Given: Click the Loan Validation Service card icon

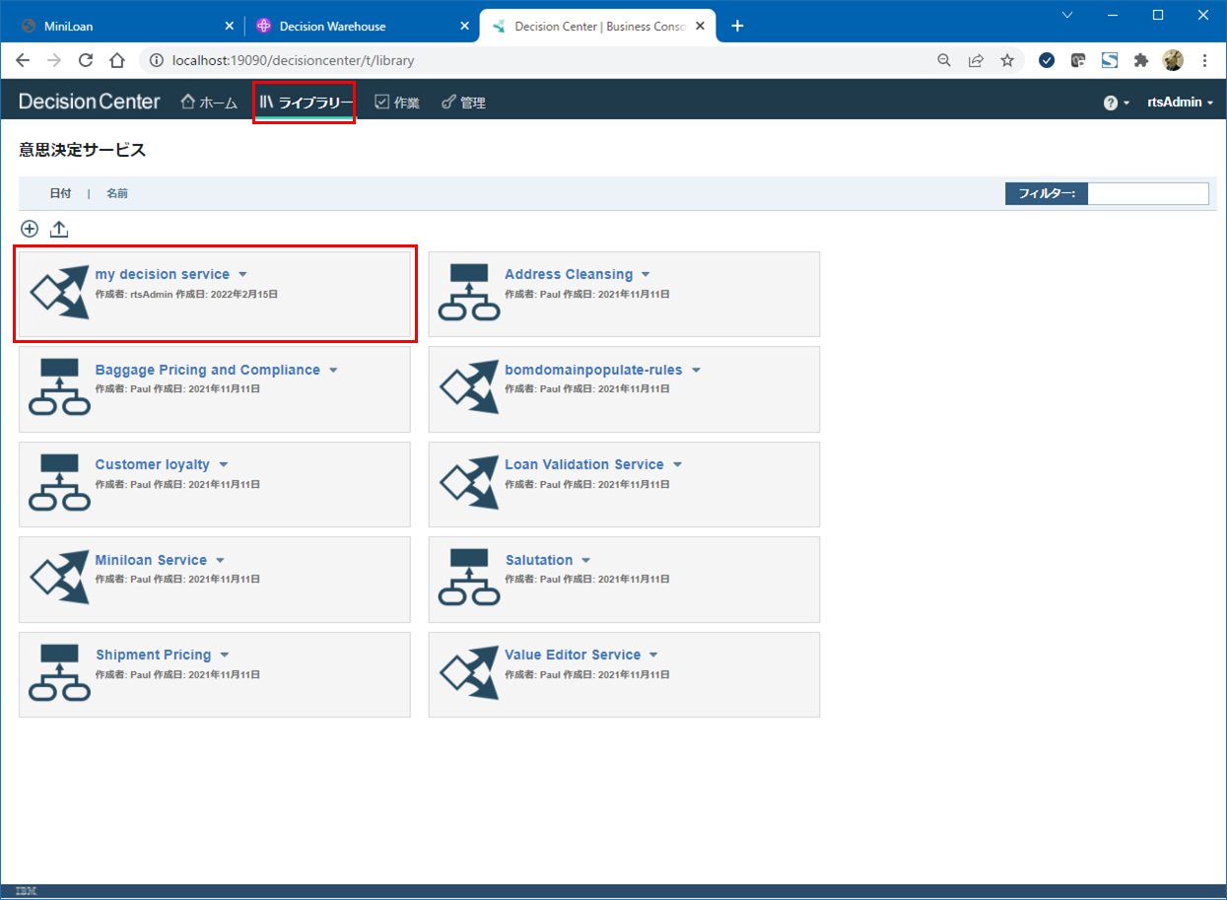Looking at the screenshot, I should tap(469, 482).
